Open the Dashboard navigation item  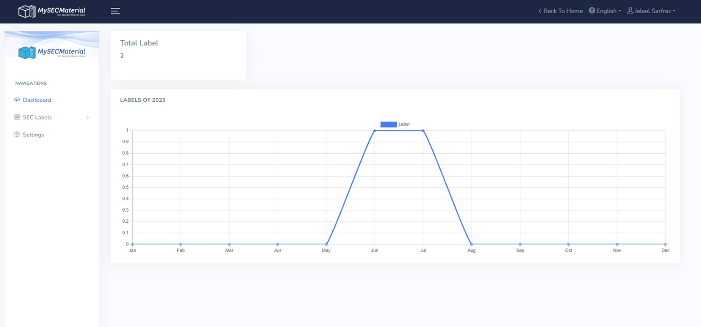[37, 100]
